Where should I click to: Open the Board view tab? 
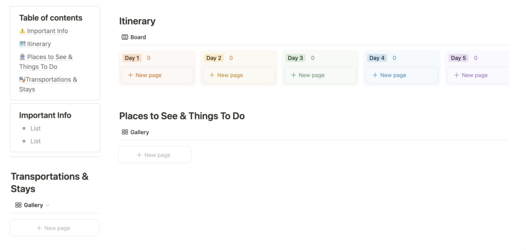138,37
